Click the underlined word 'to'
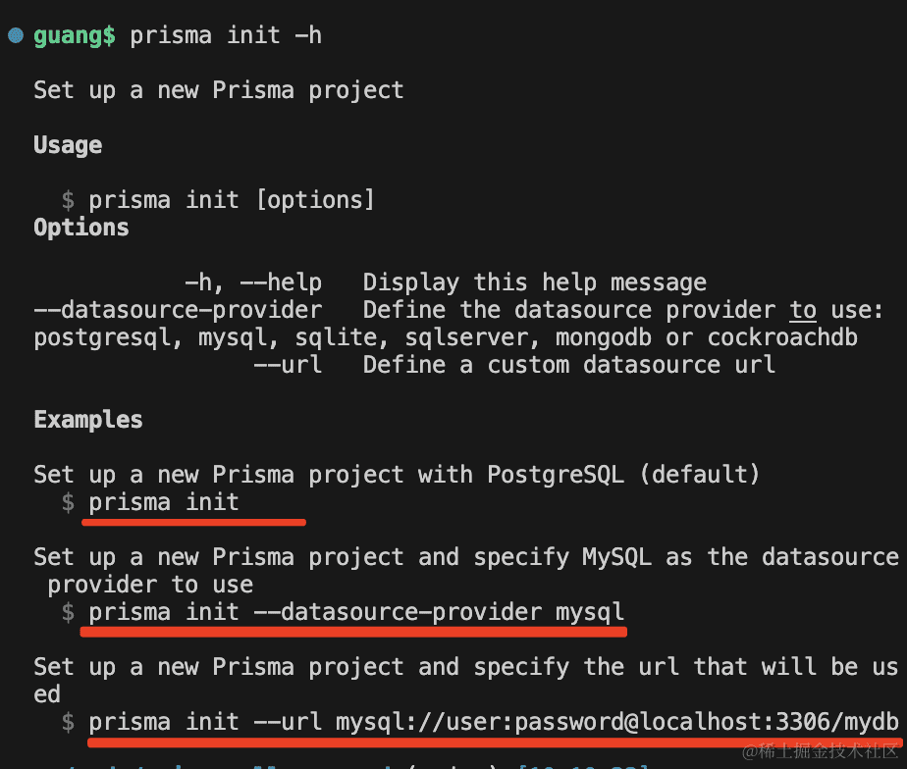Viewport: 907px width, 769px height. pyautogui.click(x=803, y=310)
